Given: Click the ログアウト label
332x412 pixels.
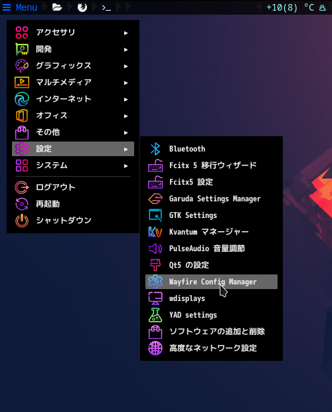Looking at the screenshot, I should tap(56, 187).
